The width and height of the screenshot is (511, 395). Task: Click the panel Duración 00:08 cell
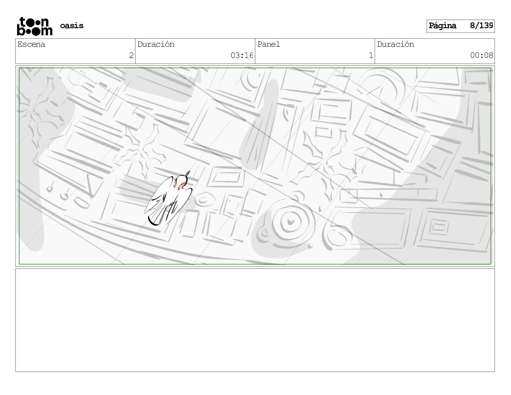(435, 51)
